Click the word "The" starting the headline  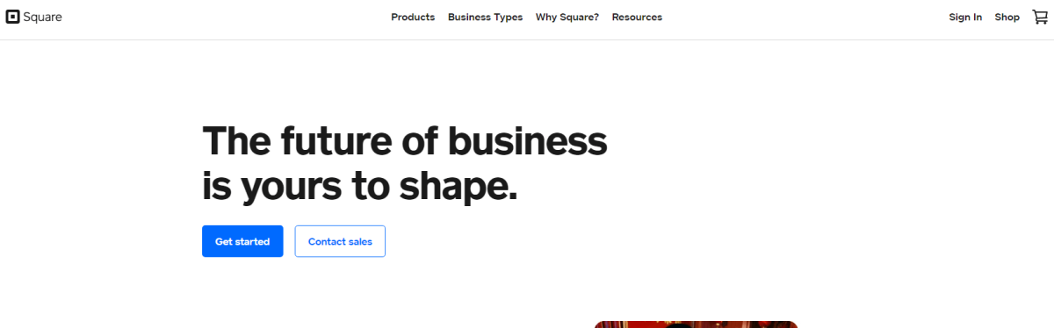click(x=236, y=141)
